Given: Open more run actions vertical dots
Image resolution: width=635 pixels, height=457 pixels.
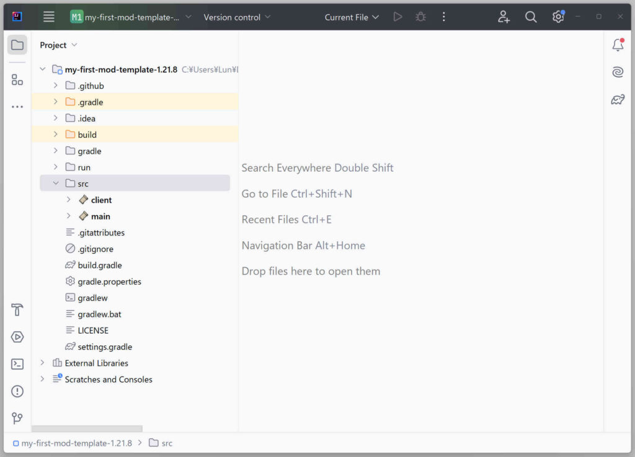Looking at the screenshot, I should [x=444, y=17].
